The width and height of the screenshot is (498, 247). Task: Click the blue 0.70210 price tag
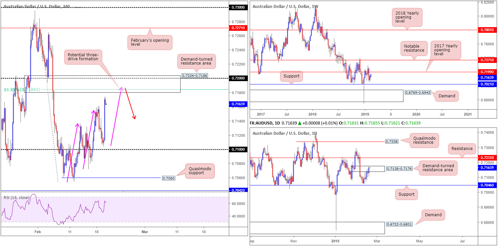[488, 84]
